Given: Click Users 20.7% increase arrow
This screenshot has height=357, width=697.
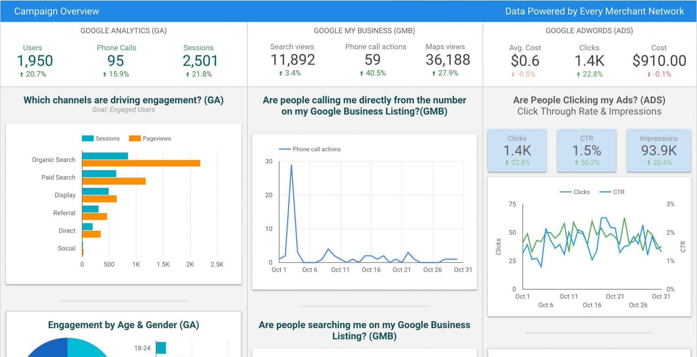Looking at the screenshot, I should [x=22, y=74].
